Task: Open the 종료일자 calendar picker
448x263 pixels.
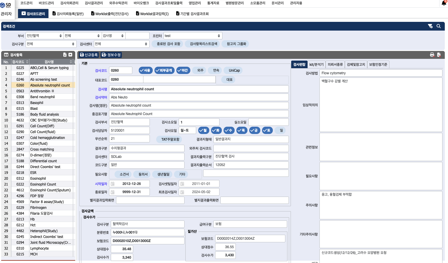Action: (x=113, y=192)
